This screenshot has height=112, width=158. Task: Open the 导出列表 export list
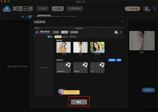point(75,9)
